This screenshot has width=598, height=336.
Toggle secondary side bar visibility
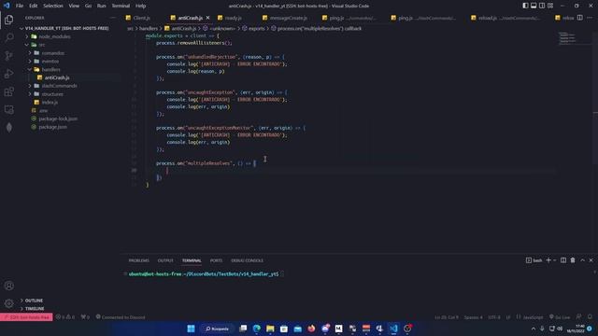point(542,6)
